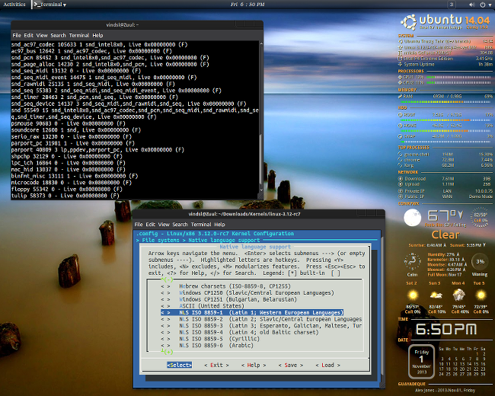Open the Edit menu in the kernel config terminal
The image size is (495, 396).
click(150, 225)
